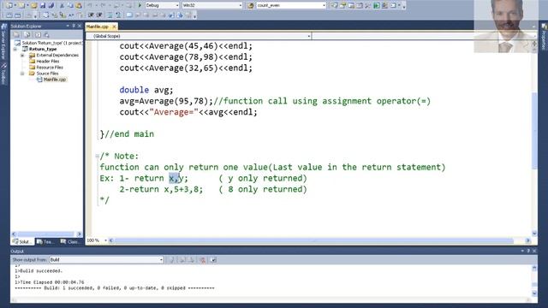Click the Toolbox wrench icon in top toolbar
Image resolution: width=548 pixels, height=308 pixels.
coord(368,5)
